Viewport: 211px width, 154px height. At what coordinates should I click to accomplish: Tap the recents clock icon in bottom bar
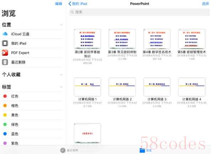click(63, 150)
